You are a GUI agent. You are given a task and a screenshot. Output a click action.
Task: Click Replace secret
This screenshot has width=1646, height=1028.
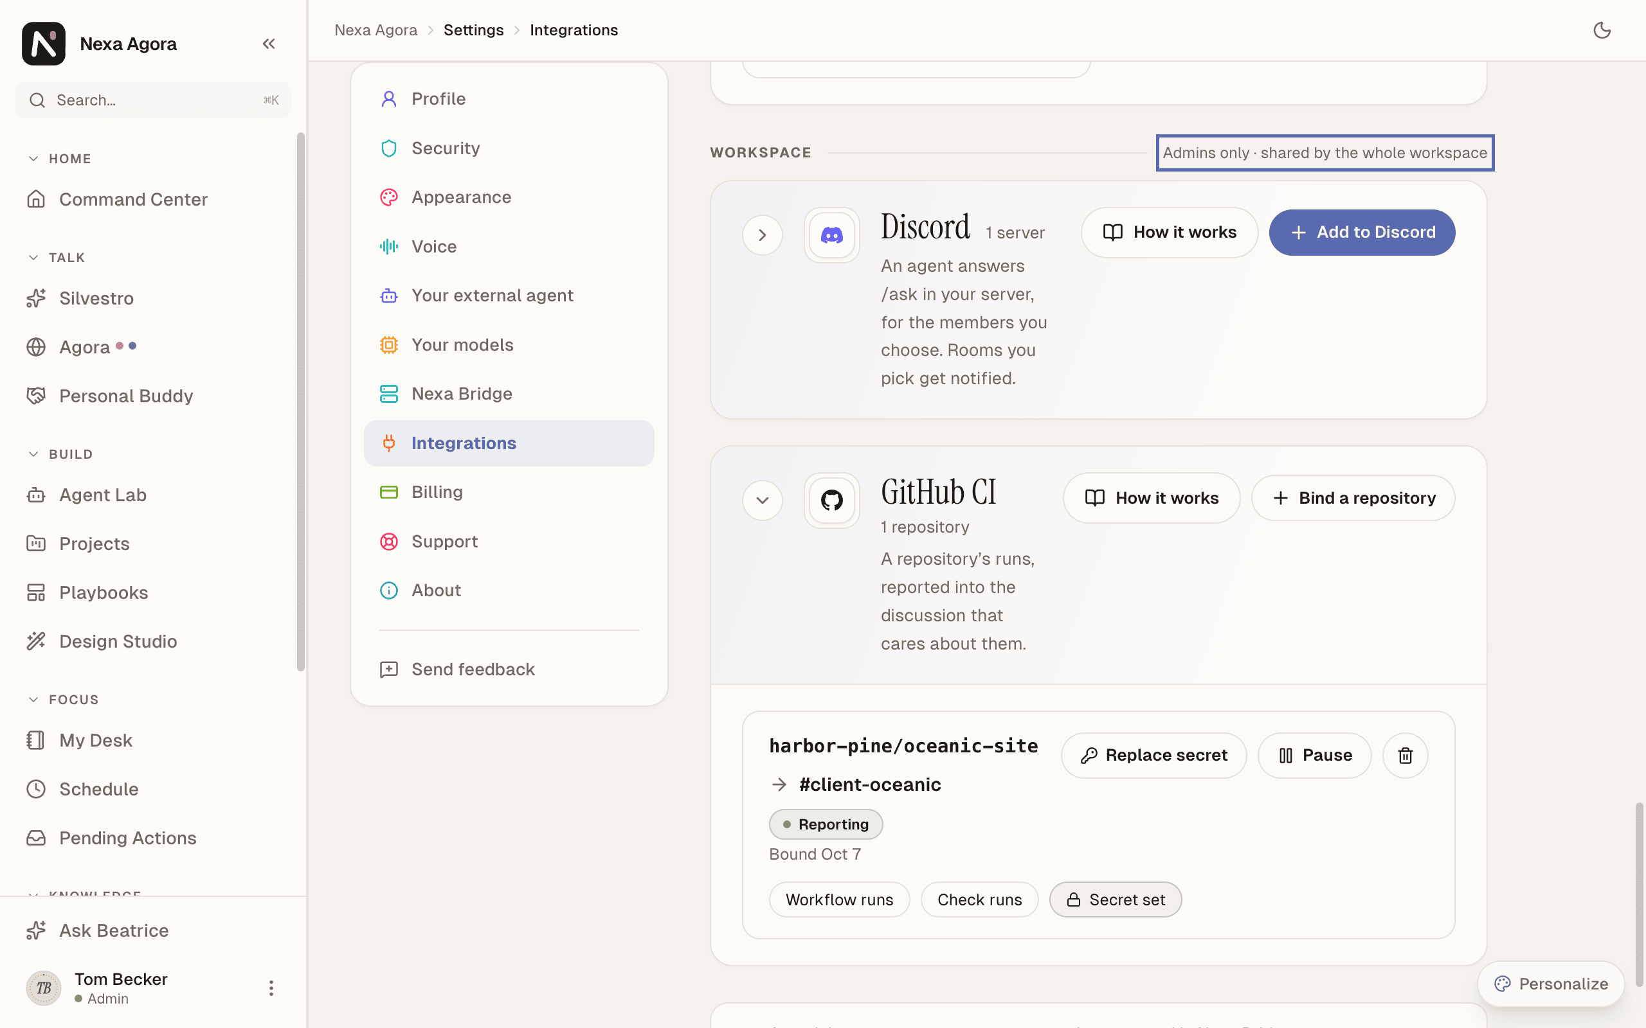click(x=1153, y=755)
